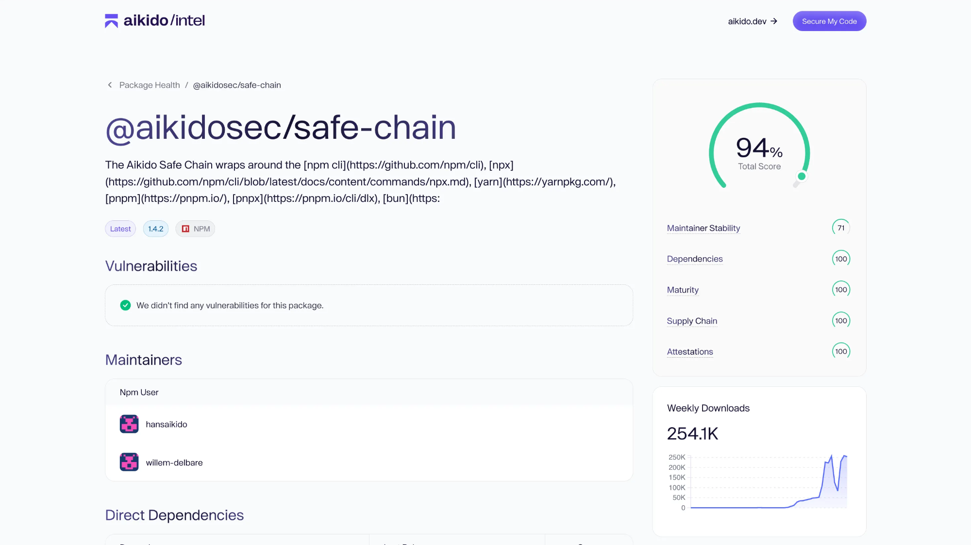Click the Dependencies 100 score ring

pos(841,259)
